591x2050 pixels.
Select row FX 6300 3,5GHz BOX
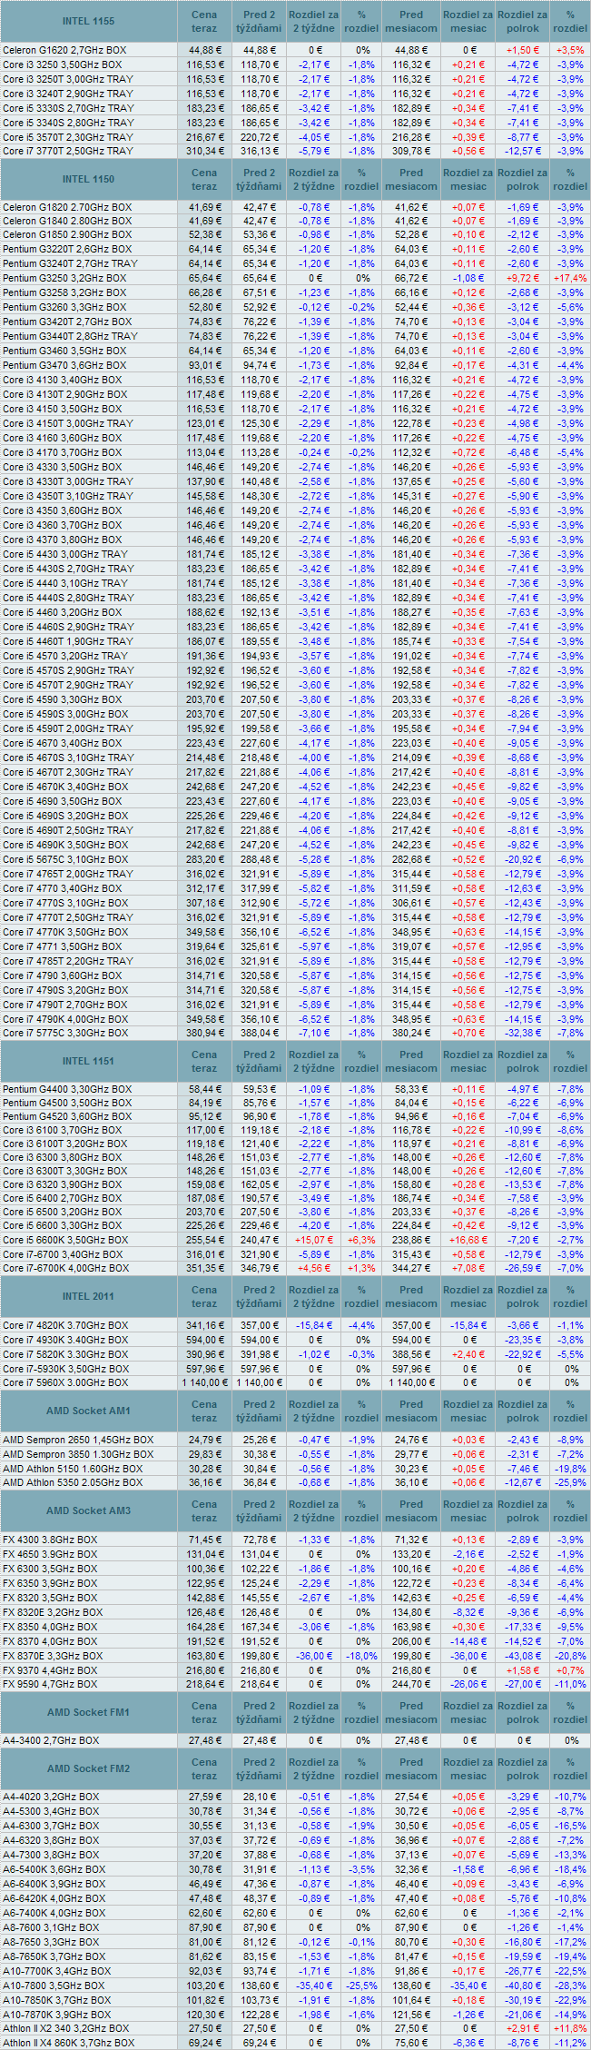pyautogui.click(x=295, y=1569)
